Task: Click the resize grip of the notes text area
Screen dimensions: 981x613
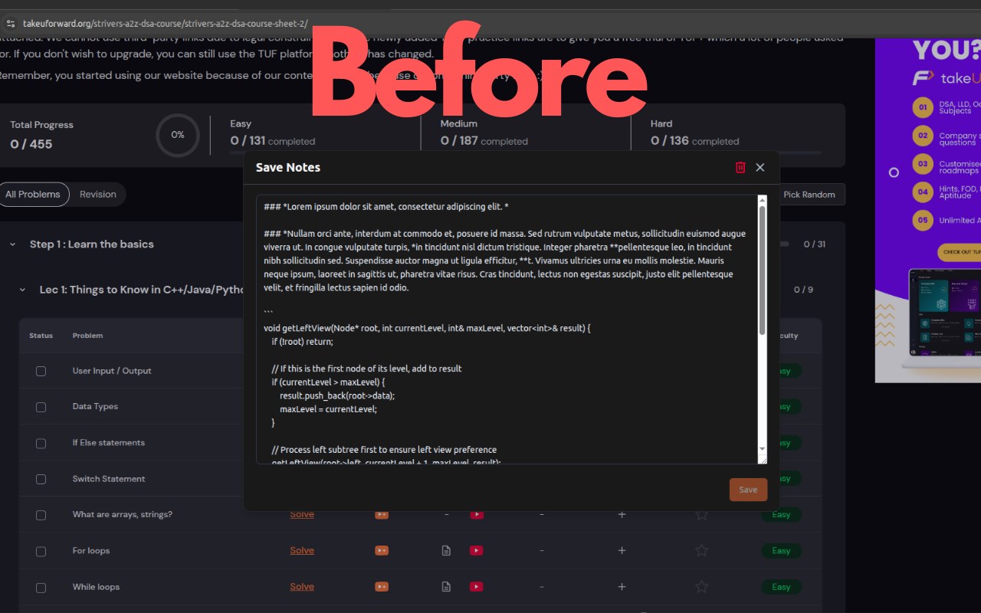Action: point(763,460)
